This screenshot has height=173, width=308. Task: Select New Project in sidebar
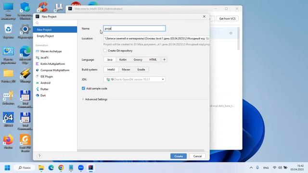click(55, 30)
